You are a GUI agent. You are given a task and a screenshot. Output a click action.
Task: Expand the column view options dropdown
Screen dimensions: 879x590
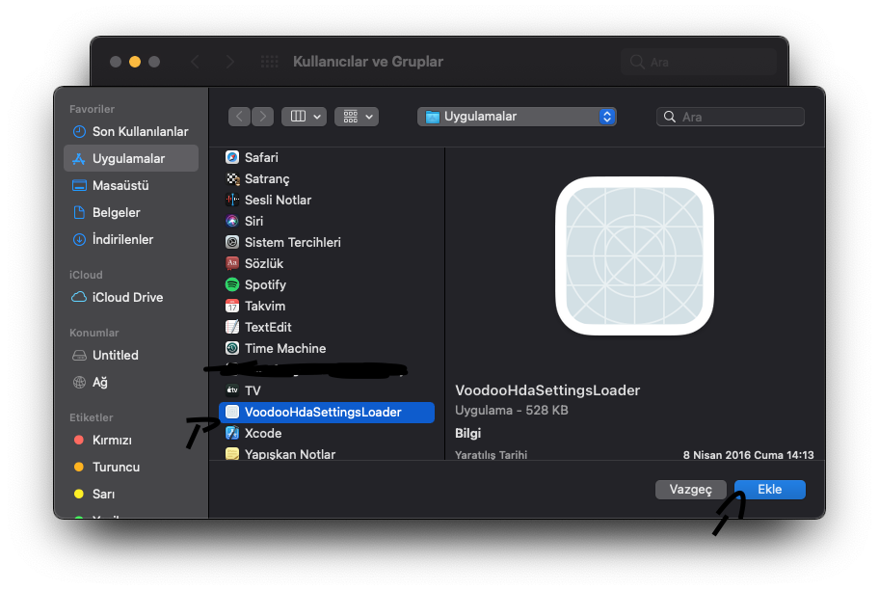coord(304,117)
